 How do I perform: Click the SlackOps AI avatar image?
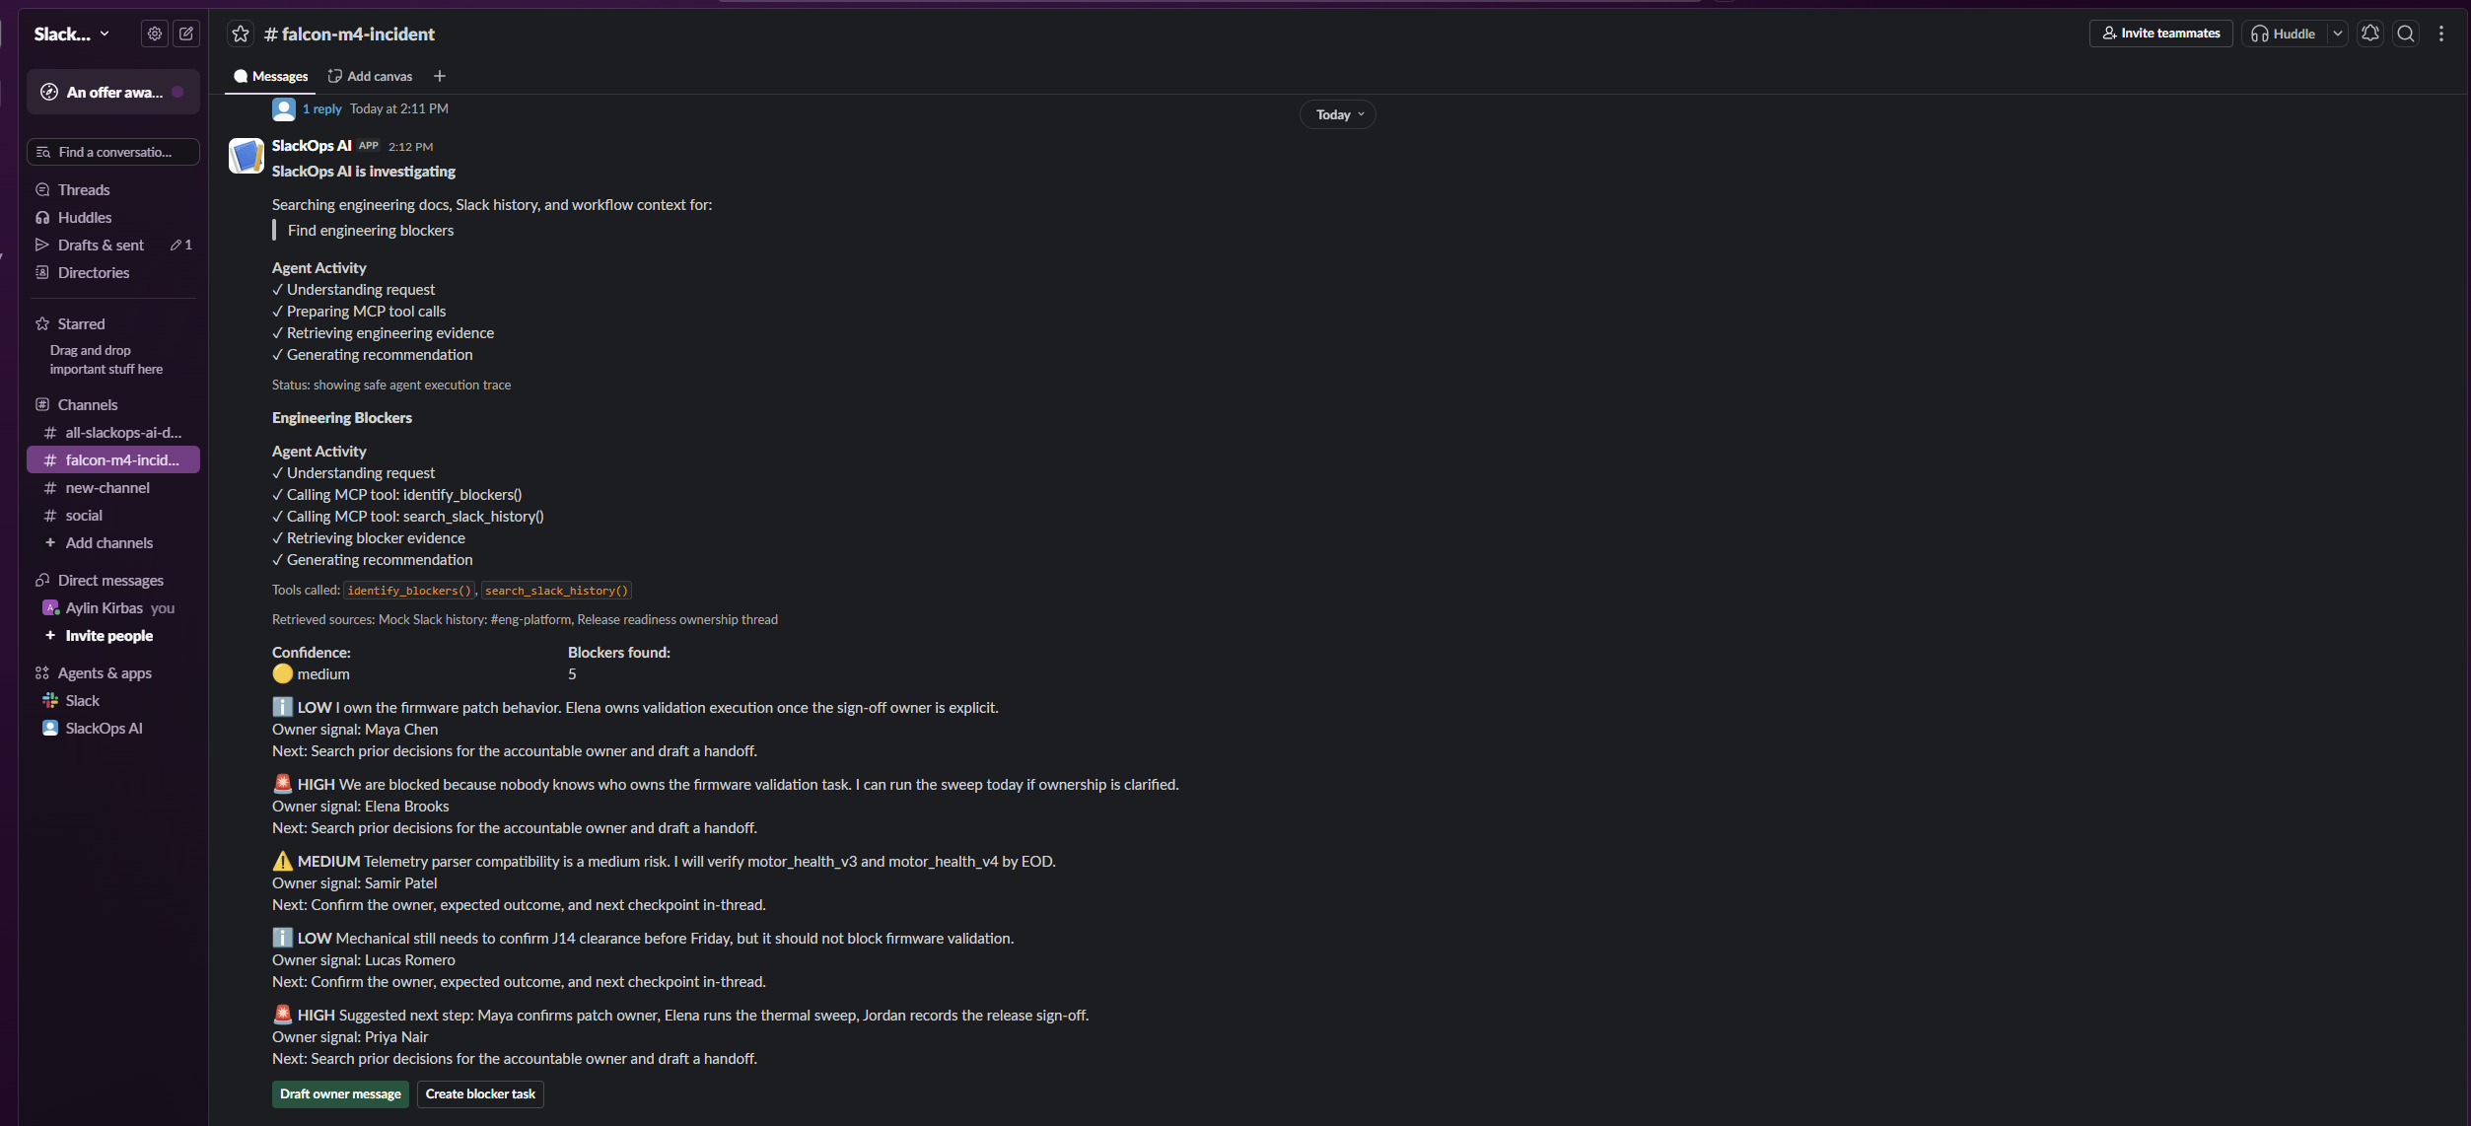(x=247, y=156)
